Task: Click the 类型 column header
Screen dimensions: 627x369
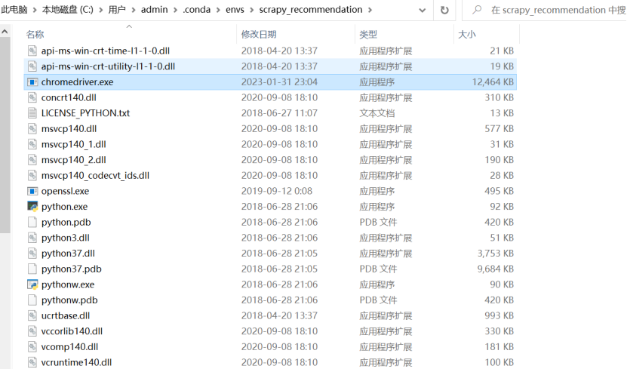Action: (x=368, y=35)
